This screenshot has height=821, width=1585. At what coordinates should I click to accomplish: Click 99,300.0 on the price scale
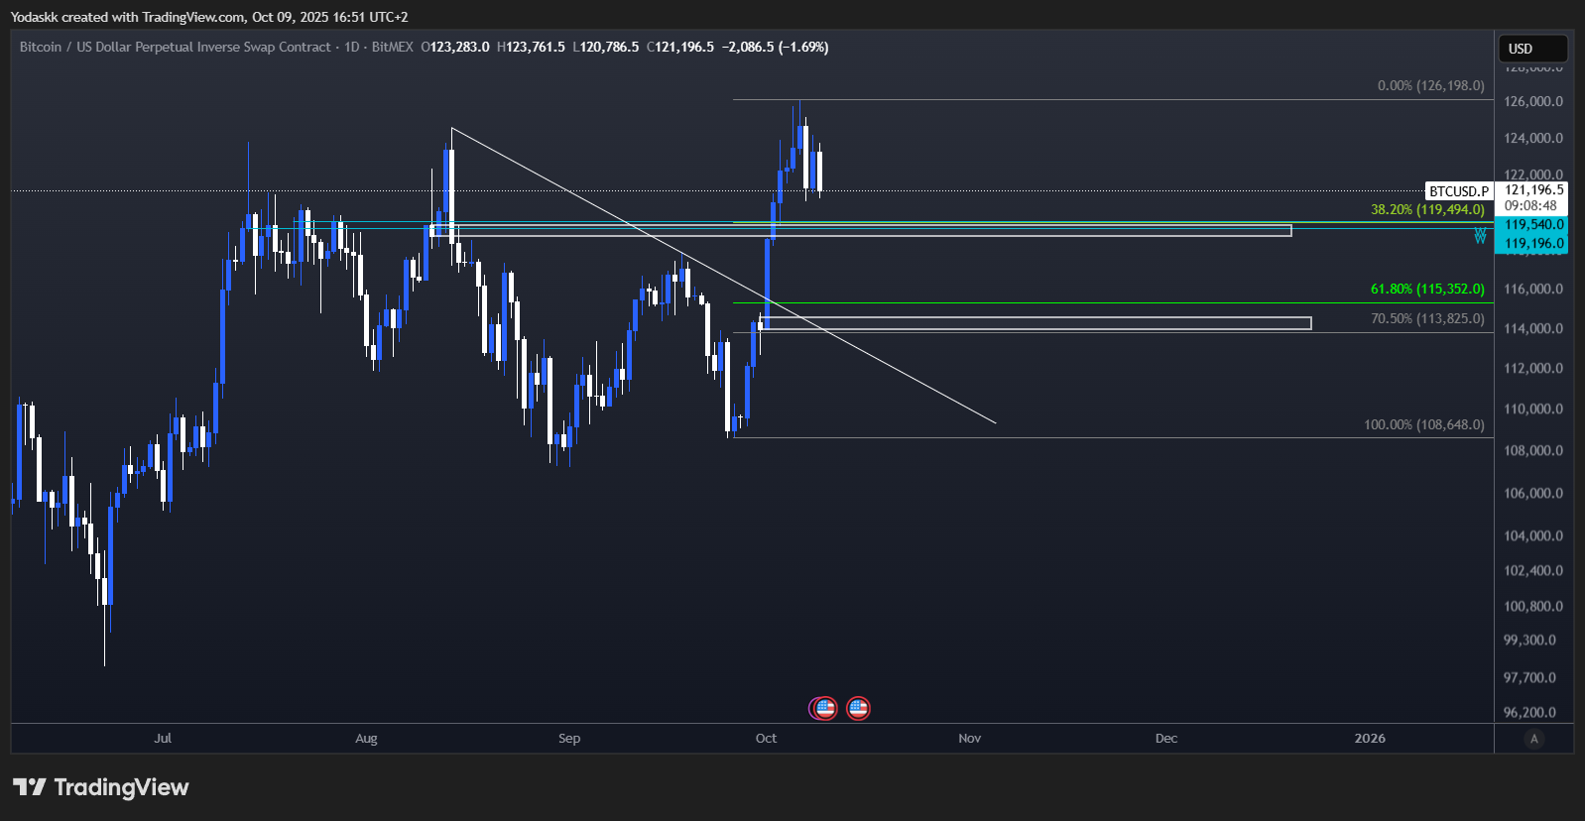pos(1530,640)
